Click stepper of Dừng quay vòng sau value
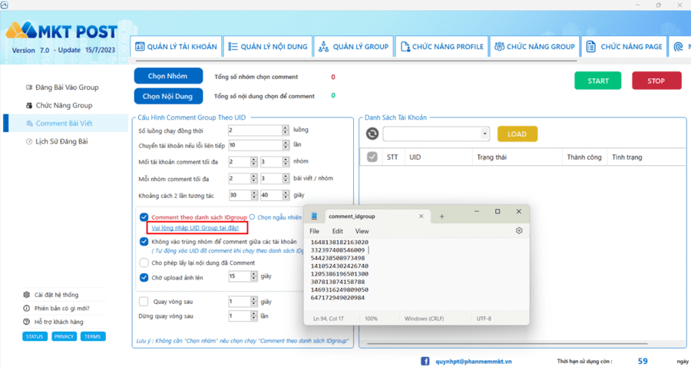Screen dimensions: 691x367 (x=254, y=316)
